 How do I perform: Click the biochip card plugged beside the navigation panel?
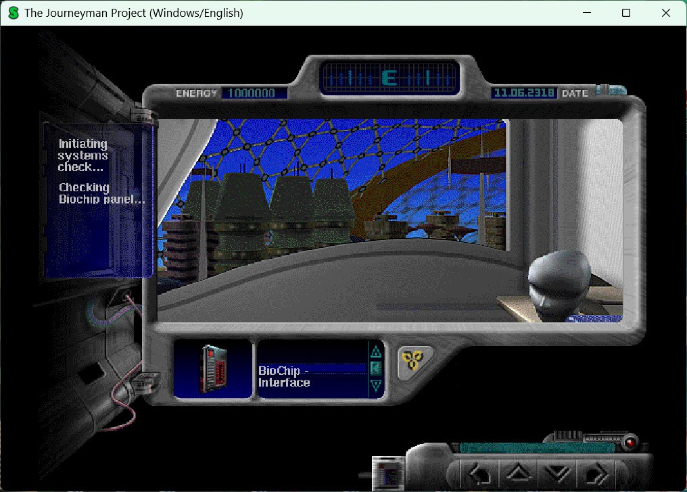pos(388,473)
